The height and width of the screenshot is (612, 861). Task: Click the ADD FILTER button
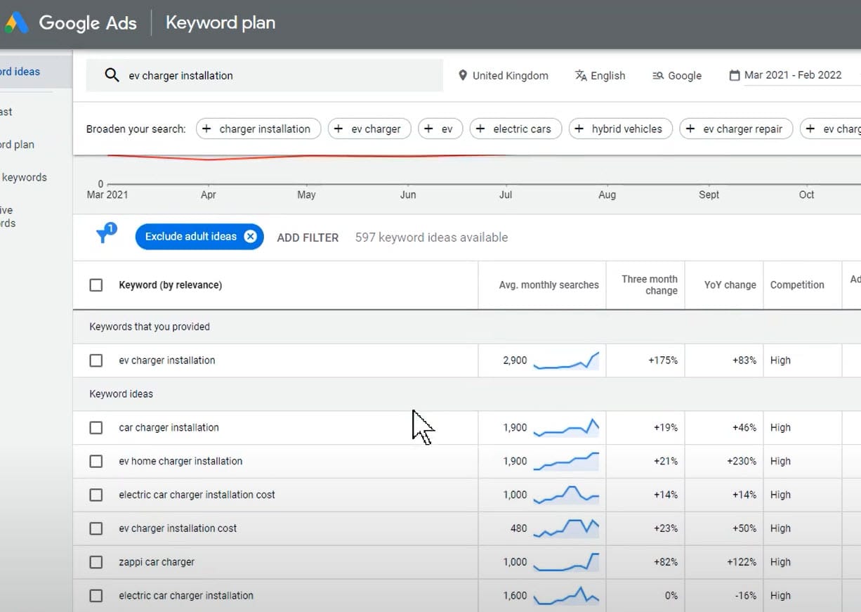pyautogui.click(x=308, y=237)
